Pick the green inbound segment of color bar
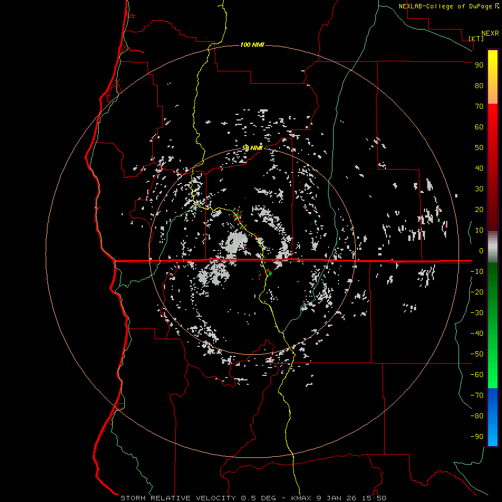502x502 pixels. click(x=493, y=325)
